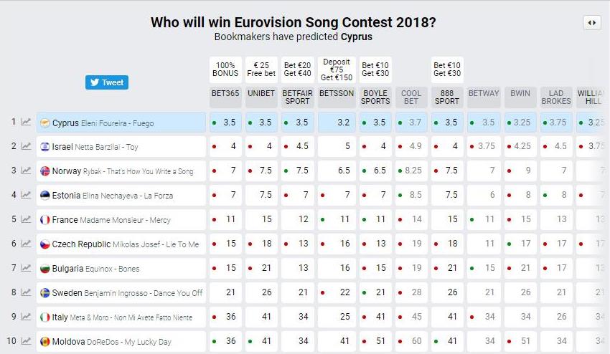This screenshot has width=610, height=354.
Task: Share odds using the Tweet button
Action: (107, 82)
